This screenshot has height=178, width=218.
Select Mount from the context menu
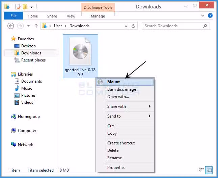pyautogui.click(x=113, y=82)
